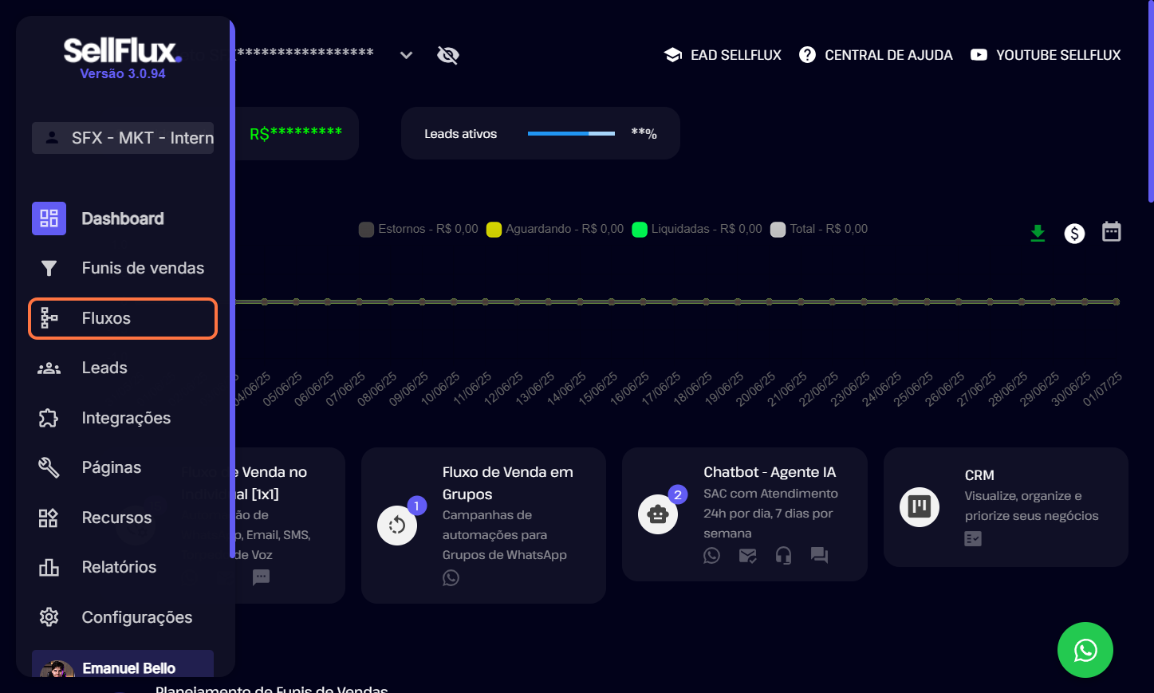This screenshot has height=693, width=1154.
Task: Click the masked R$ balance value
Action: pos(296,133)
